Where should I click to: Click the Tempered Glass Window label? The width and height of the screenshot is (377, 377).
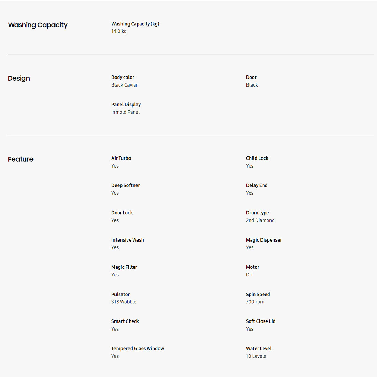[x=138, y=349]
